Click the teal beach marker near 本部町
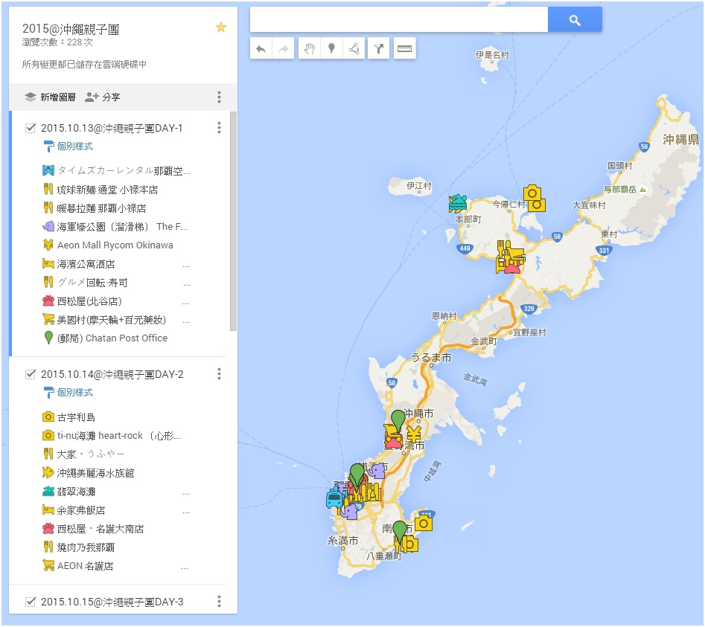Image resolution: width=705 pixels, height=627 pixels. coord(458,204)
